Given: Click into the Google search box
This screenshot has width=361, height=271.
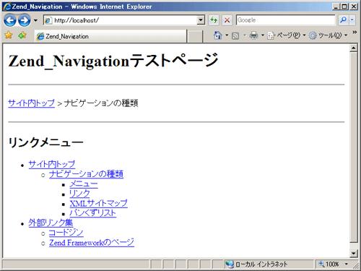Looking at the screenshot, I should click(x=285, y=20).
